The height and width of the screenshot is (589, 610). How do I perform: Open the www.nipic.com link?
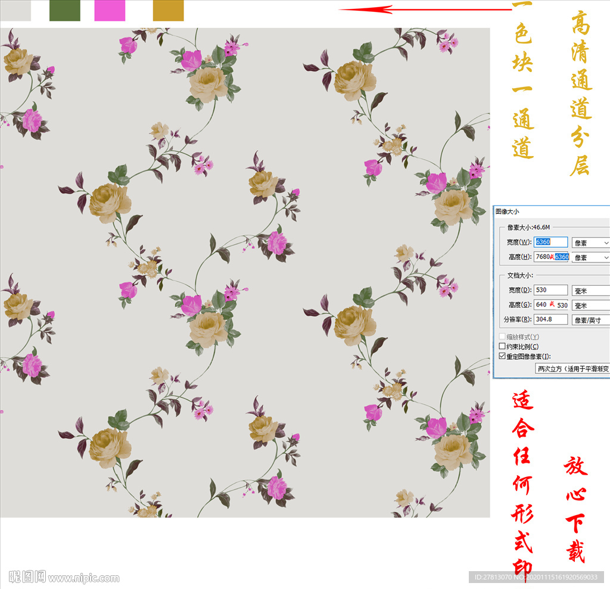click(83, 578)
